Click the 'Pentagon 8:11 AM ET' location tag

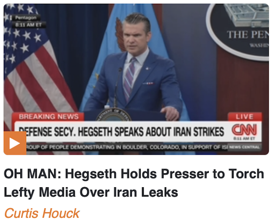pos(28,21)
